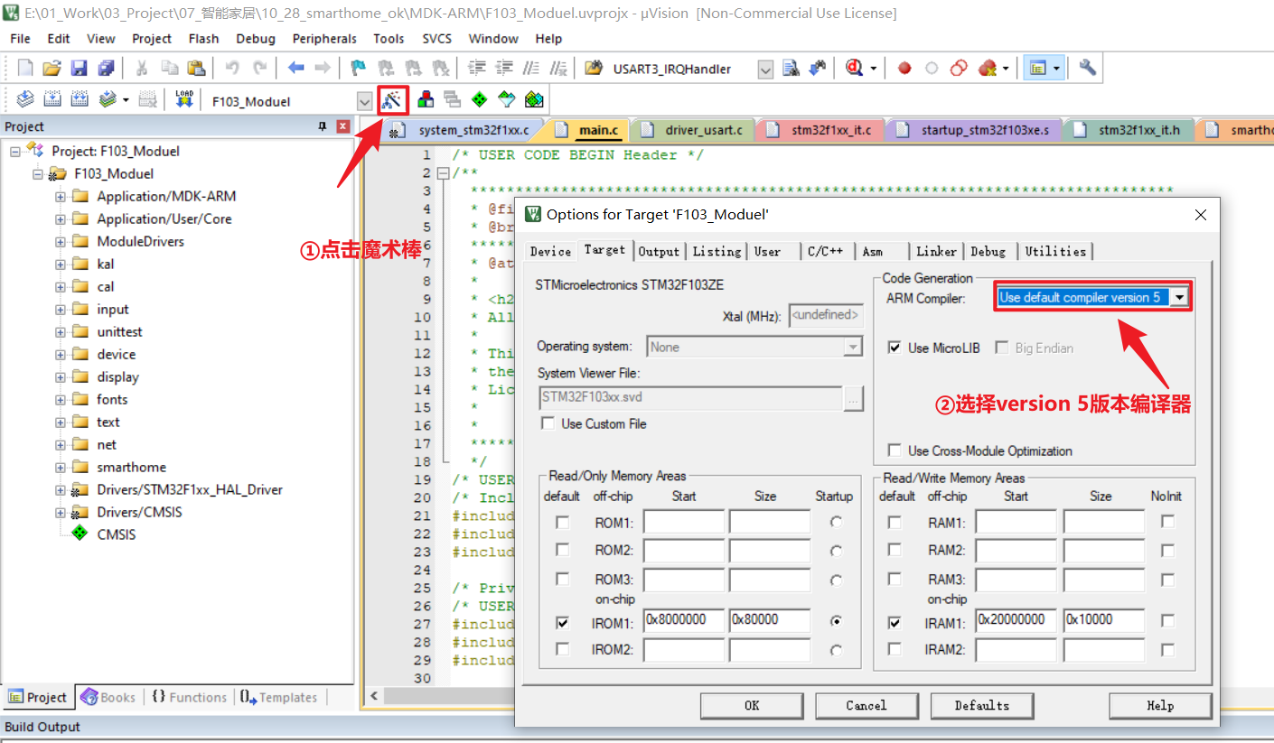Screen dimensions: 1274x743
Task: Check the Use Custom File checkbox
Action: tap(547, 423)
